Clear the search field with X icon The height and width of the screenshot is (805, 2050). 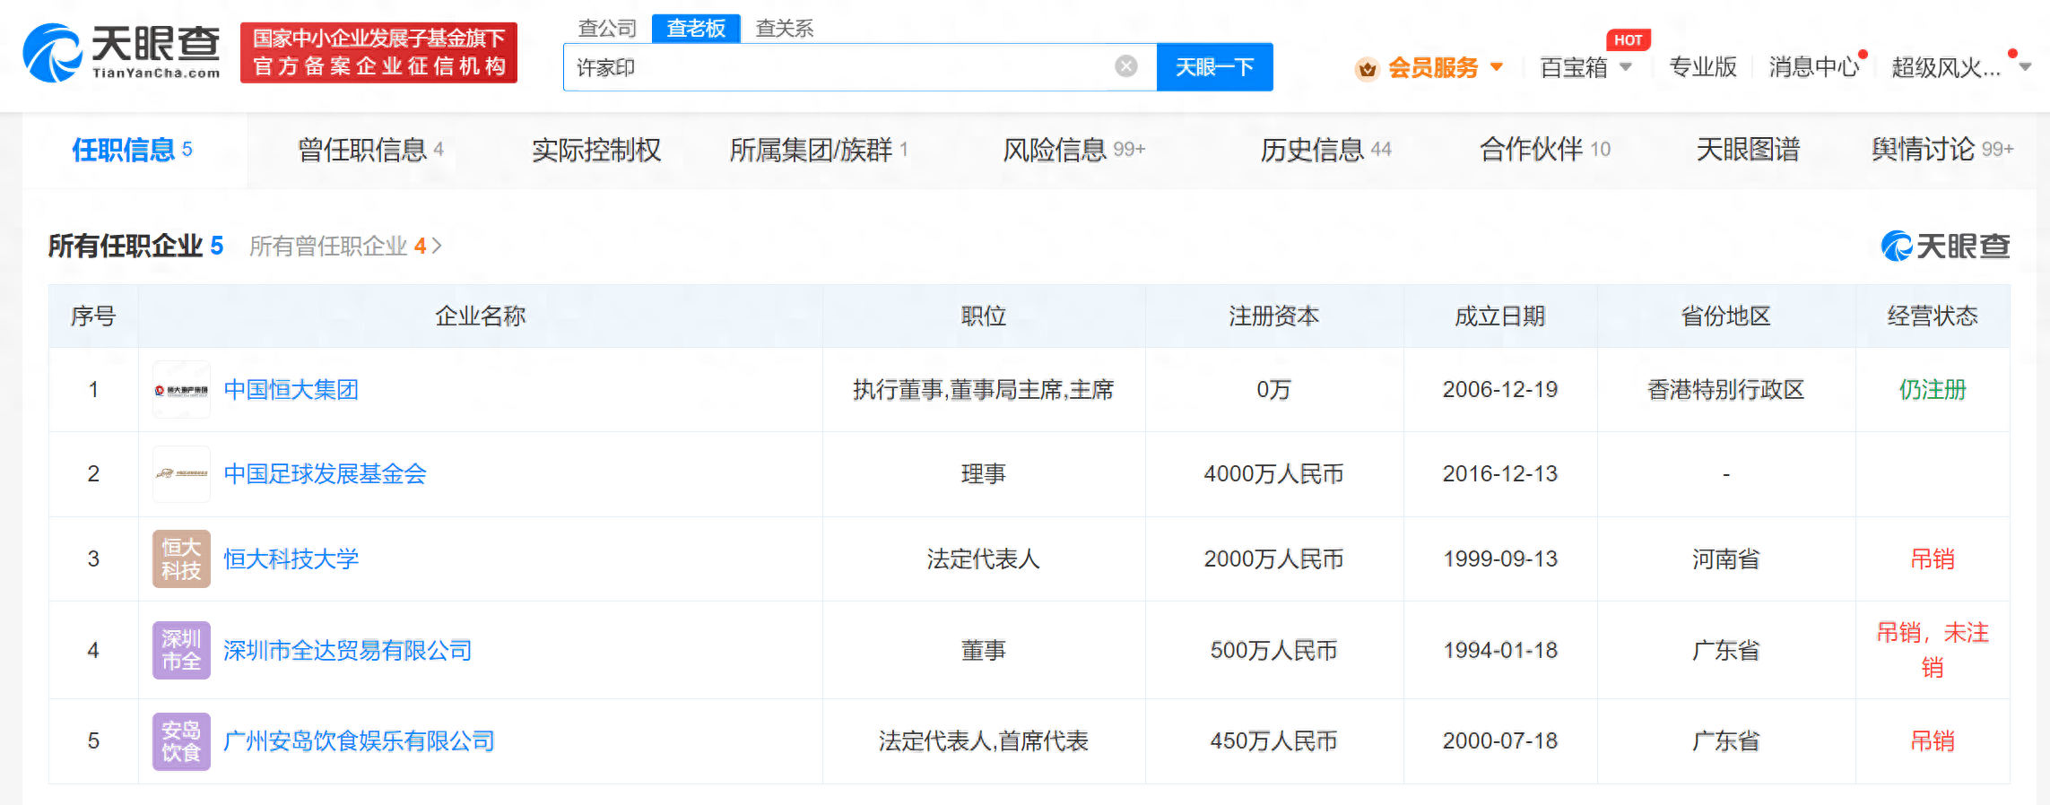(1125, 66)
